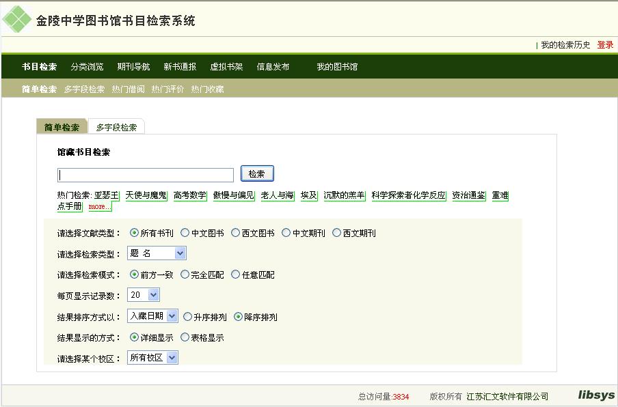Click hot search 傲慢与偏见
This screenshot has width=618, height=407.
coord(234,195)
